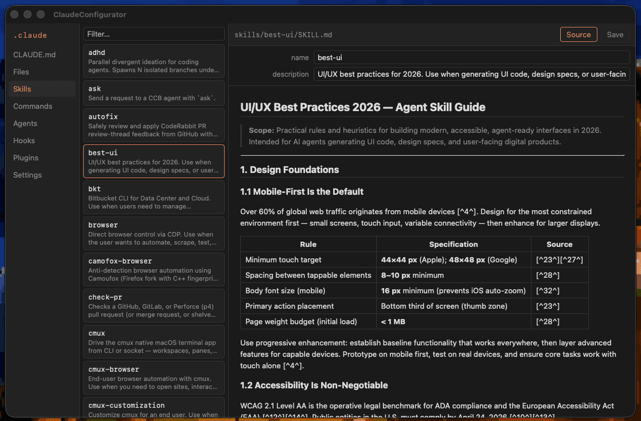The image size is (641, 421).
Task: Click the 1. Design Foundations heading
Action: [290, 170]
